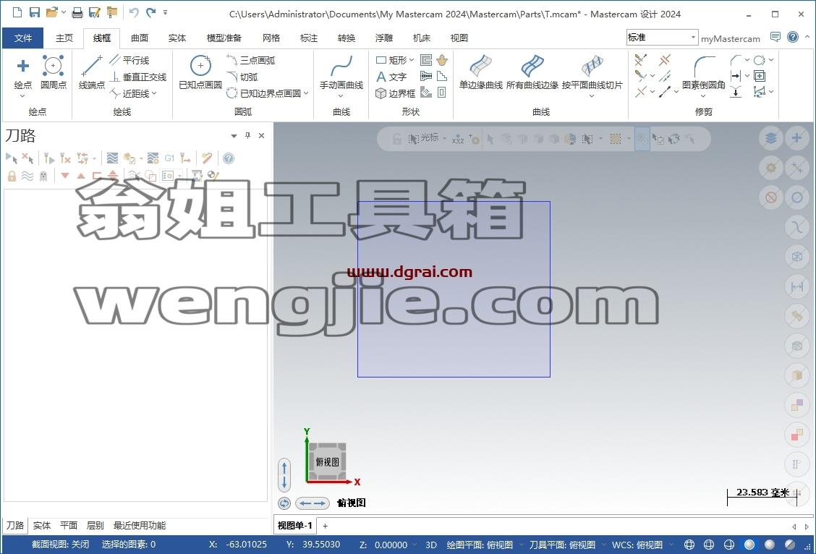Open the help question mark in 刀路 toolbar
The image size is (816, 554).
[229, 158]
